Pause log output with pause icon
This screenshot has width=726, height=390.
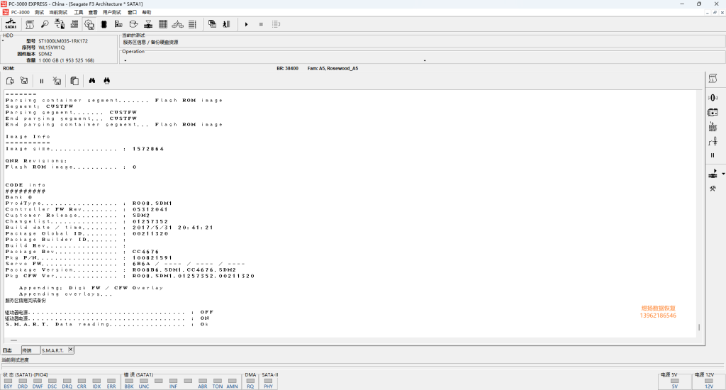(x=42, y=81)
